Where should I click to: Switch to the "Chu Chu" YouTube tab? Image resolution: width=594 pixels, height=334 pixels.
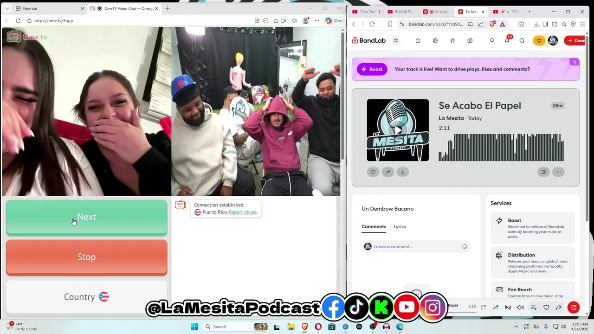(x=367, y=12)
